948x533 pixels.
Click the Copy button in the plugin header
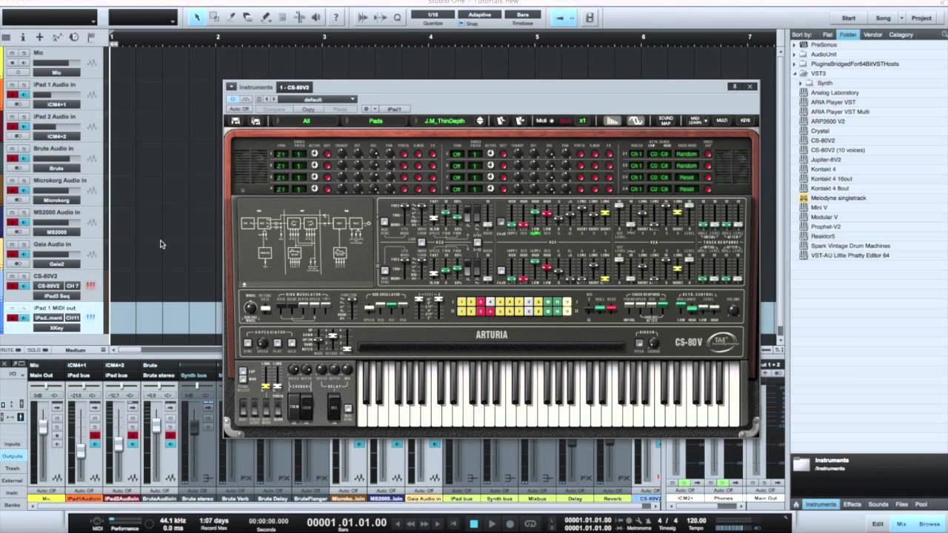pos(308,110)
